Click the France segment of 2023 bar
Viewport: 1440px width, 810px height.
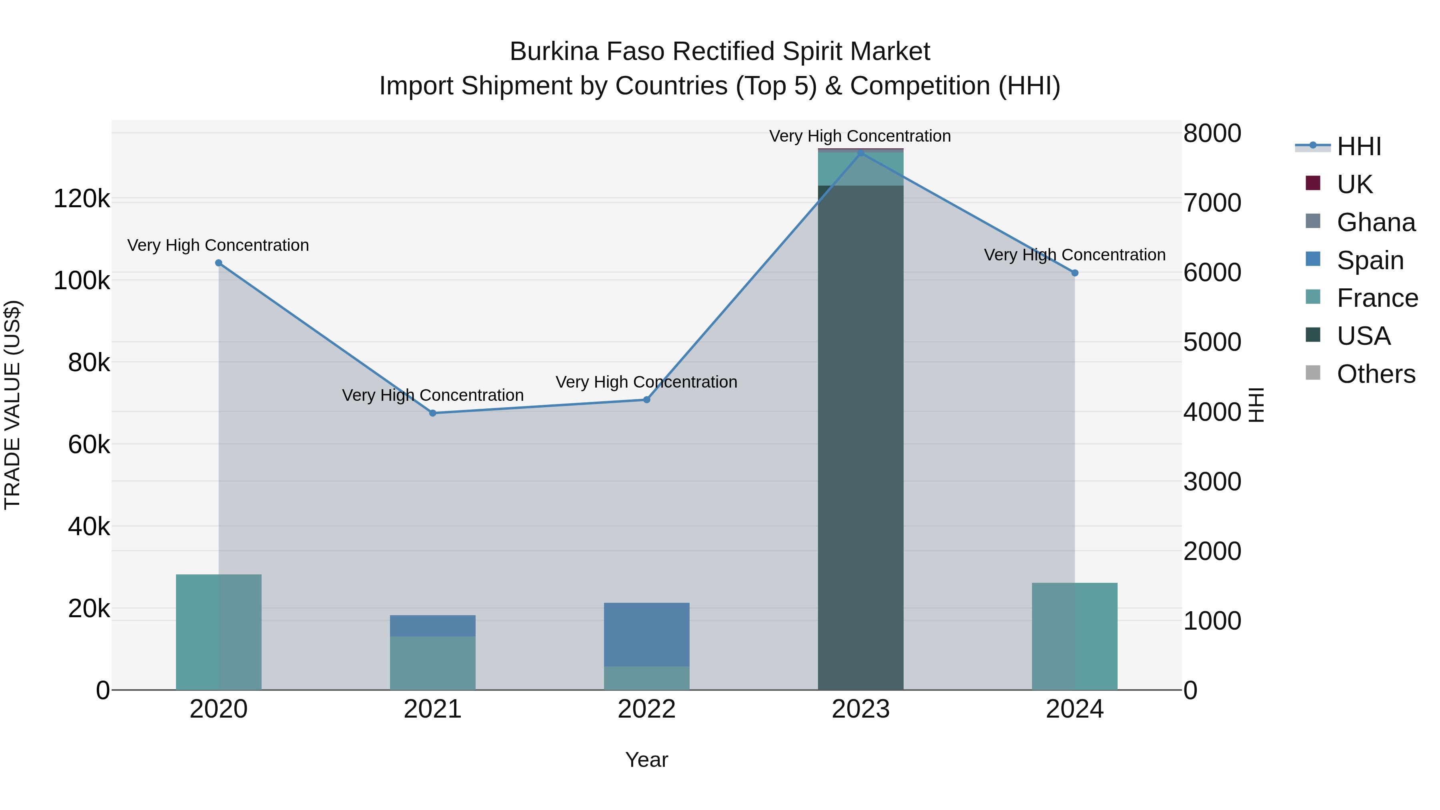861,169
